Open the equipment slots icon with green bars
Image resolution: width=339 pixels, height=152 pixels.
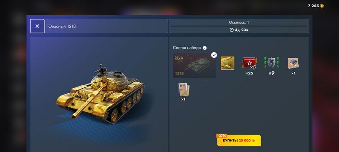click(271, 63)
